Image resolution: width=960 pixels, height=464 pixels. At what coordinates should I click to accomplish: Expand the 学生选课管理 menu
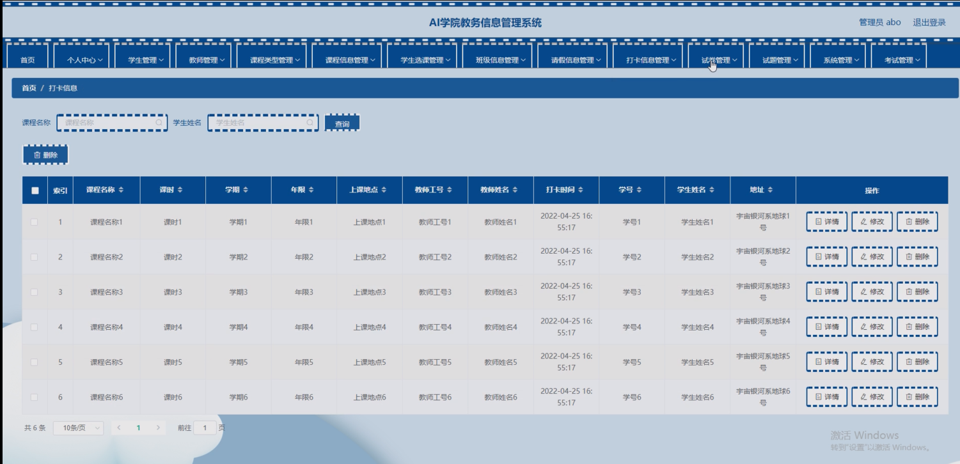pos(422,57)
